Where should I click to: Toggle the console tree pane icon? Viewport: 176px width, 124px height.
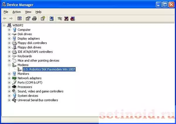click(x=19, y=19)
